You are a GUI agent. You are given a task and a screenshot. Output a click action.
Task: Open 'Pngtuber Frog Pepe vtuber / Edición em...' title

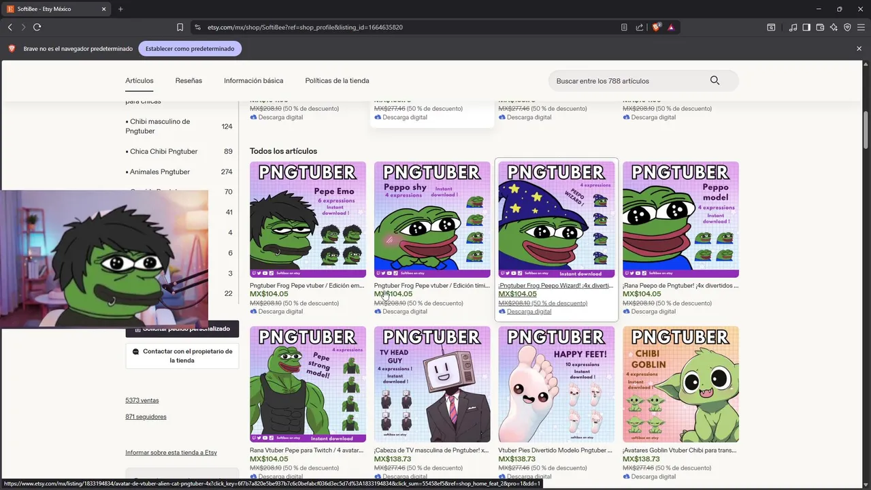point(307,286)
